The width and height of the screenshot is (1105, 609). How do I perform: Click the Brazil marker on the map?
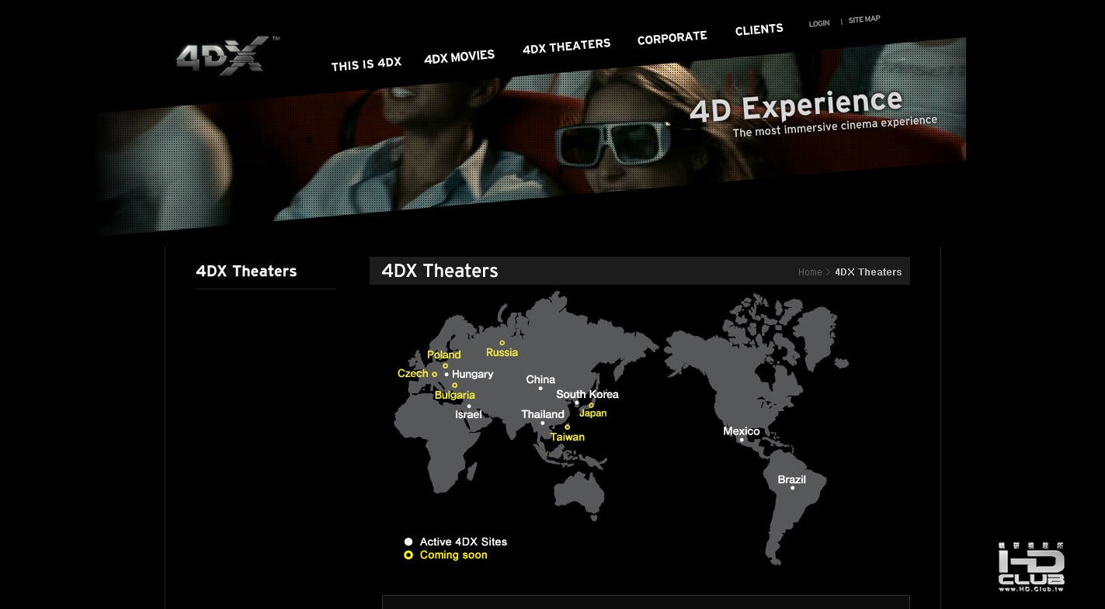point(792,488)
